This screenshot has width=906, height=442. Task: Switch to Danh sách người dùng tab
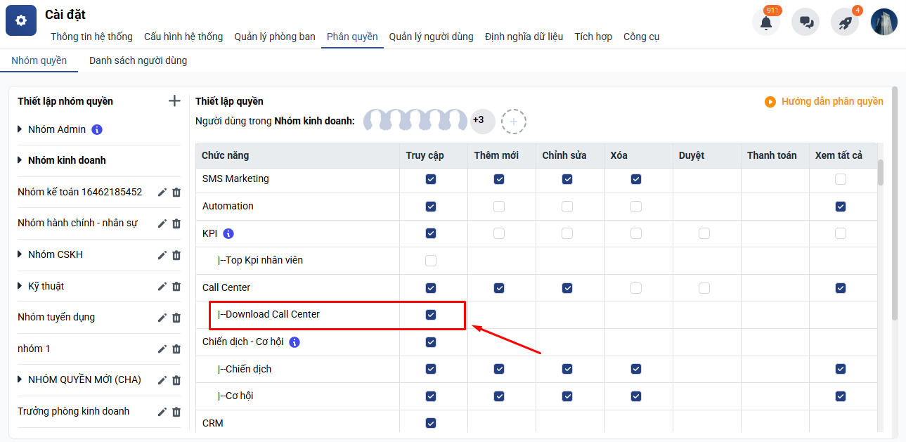pos(138,60)
